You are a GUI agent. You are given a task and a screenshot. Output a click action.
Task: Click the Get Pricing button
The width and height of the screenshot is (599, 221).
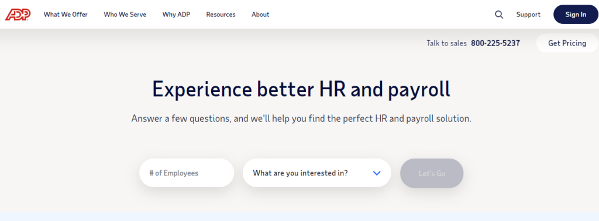click(567, 43)
